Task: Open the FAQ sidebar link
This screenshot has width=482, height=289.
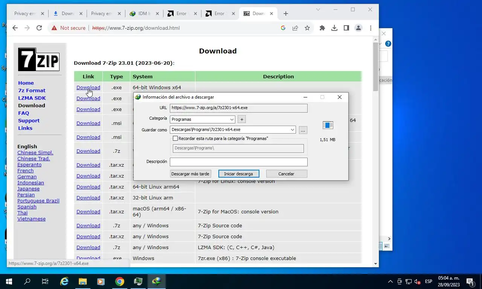Action: [23, 113]
